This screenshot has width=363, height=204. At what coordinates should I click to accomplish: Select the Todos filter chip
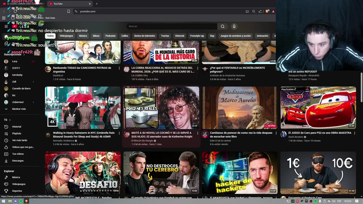pos(50,36)
